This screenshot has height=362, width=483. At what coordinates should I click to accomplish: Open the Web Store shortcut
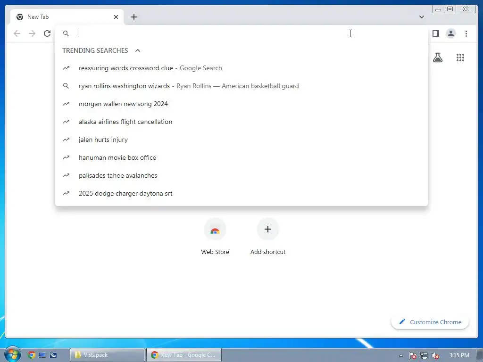[215, 237]
